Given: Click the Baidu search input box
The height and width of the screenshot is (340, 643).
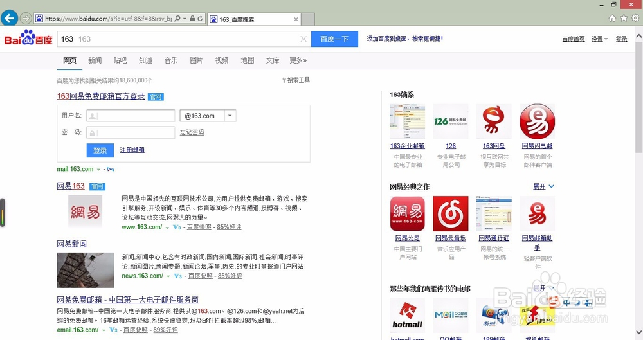Looking at the screenshot, I should pyautogui.click(x=184, y=39).
